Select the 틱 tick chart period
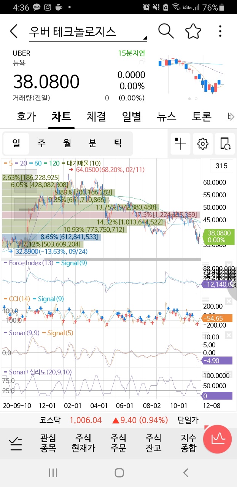The image size is (237, 487). click(118, 143)
